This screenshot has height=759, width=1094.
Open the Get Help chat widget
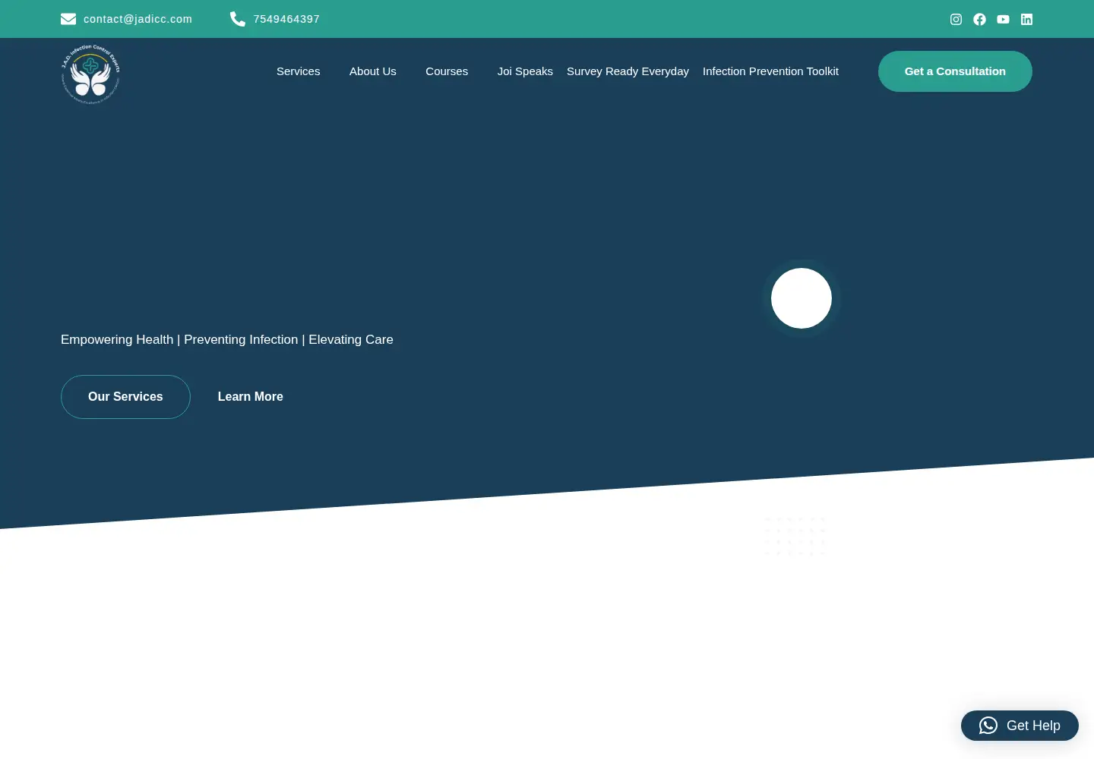coord(1020,726)
